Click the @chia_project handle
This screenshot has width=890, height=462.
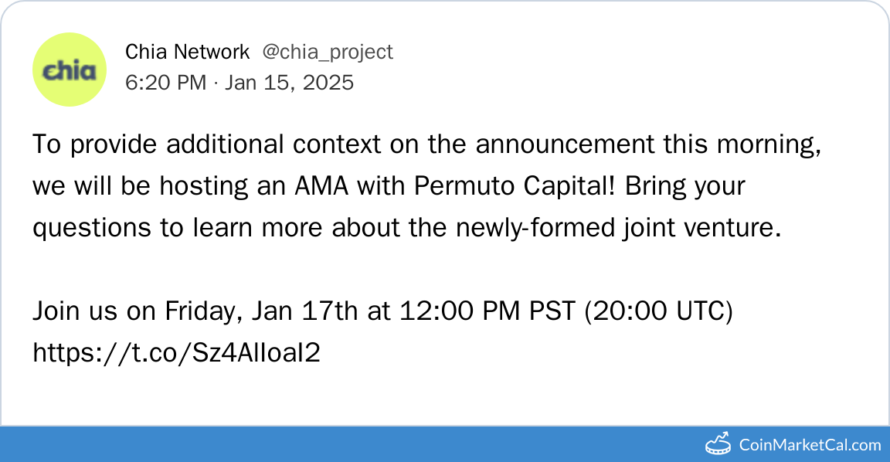[x=328, y=52]
